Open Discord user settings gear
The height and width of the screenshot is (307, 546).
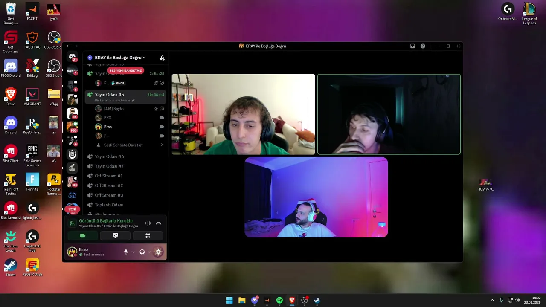point(158,252)
